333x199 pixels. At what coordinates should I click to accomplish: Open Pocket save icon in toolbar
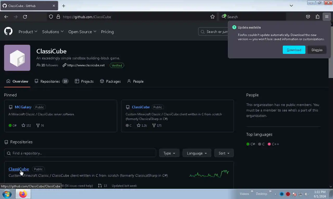308,17
